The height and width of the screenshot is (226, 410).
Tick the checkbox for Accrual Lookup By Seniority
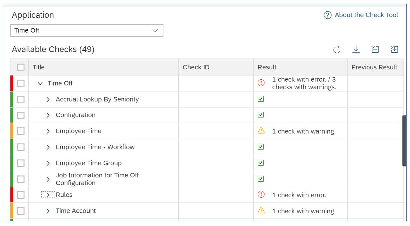tap(21, 99)
